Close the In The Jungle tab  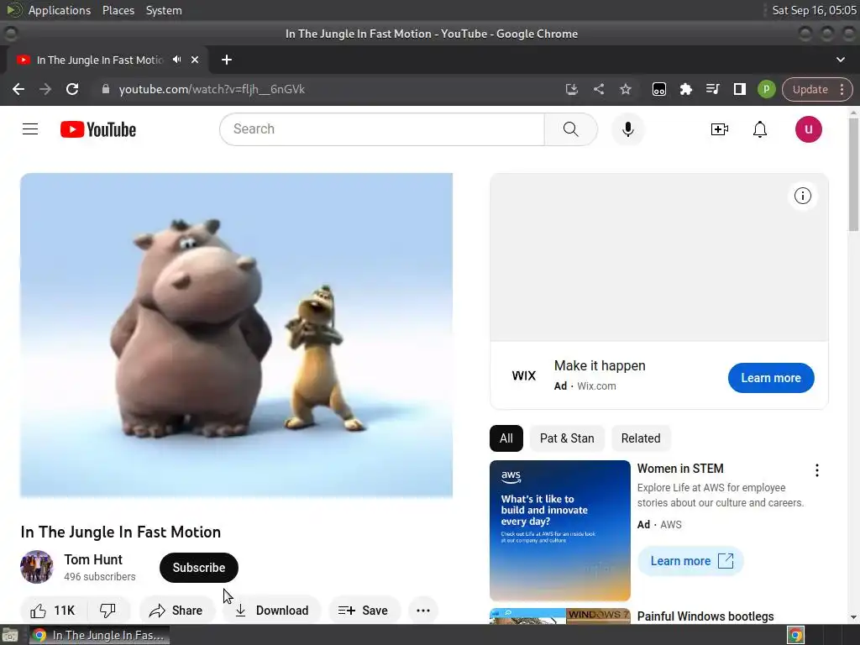coord(195,60)
